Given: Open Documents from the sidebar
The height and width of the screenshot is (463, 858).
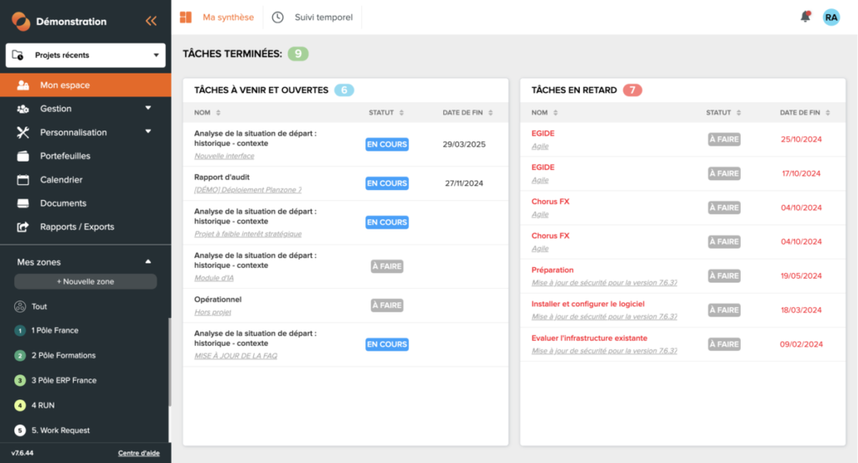Looking at the screenshot, I should [x=63, y=203].
